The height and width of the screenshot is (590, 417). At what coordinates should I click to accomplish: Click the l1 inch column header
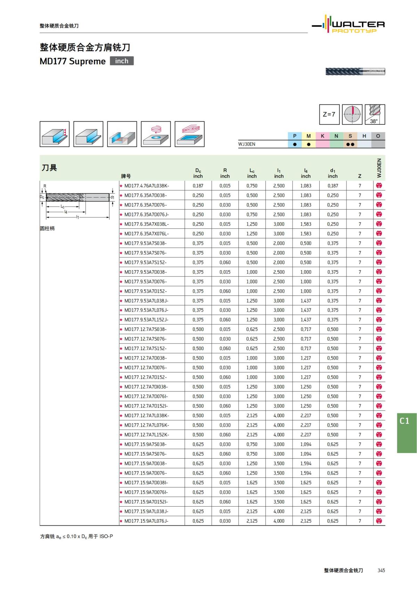click(x=279, y=173)
